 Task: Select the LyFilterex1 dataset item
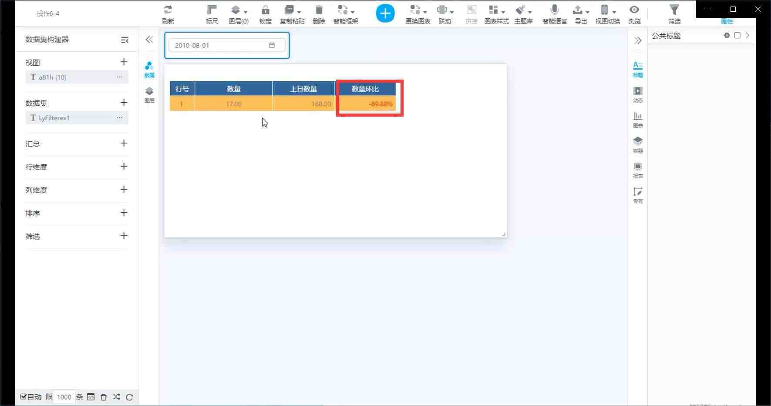(77, 118)
